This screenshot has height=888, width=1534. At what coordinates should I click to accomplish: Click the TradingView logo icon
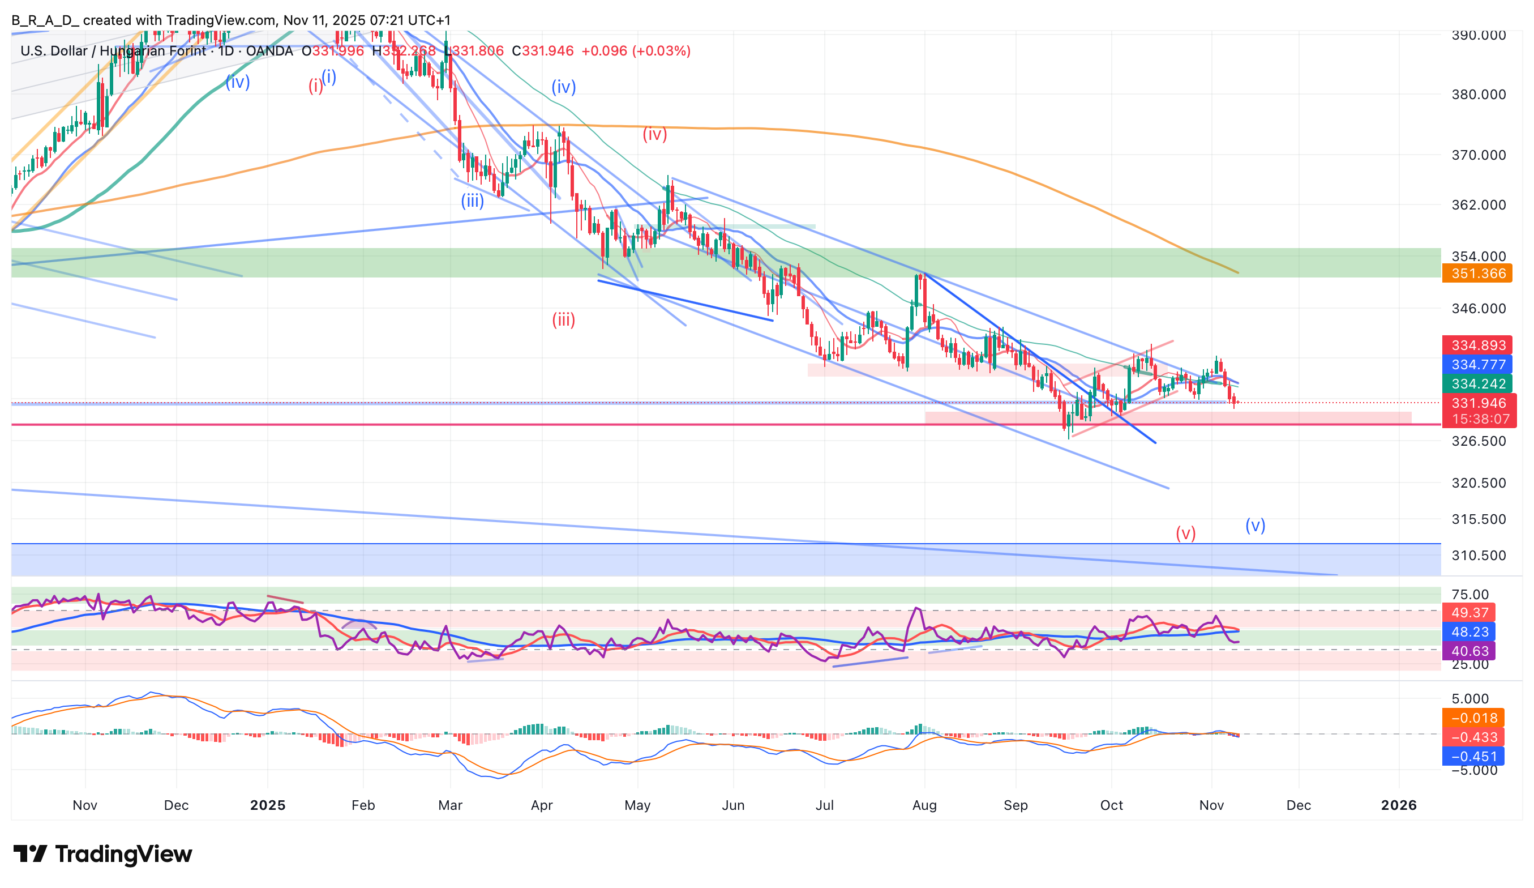tap(30, 854)
